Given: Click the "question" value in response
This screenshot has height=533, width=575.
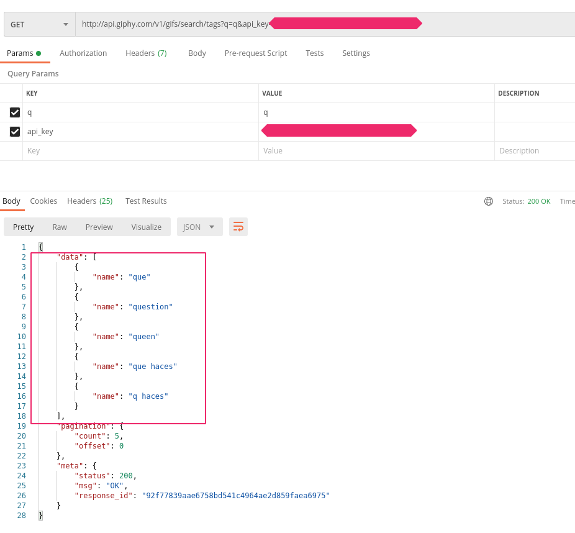Looking at the screenshot, I should tap(150, 307).
